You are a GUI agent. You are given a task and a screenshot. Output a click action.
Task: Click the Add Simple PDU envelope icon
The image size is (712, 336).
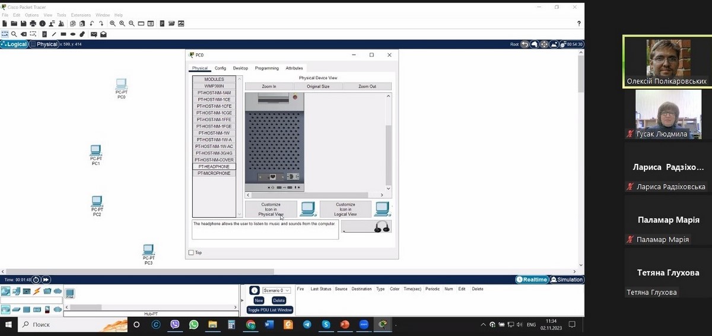(x=94, y=34)
